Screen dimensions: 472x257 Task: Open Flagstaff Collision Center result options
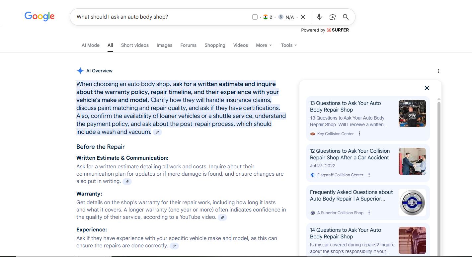(369, 175)
